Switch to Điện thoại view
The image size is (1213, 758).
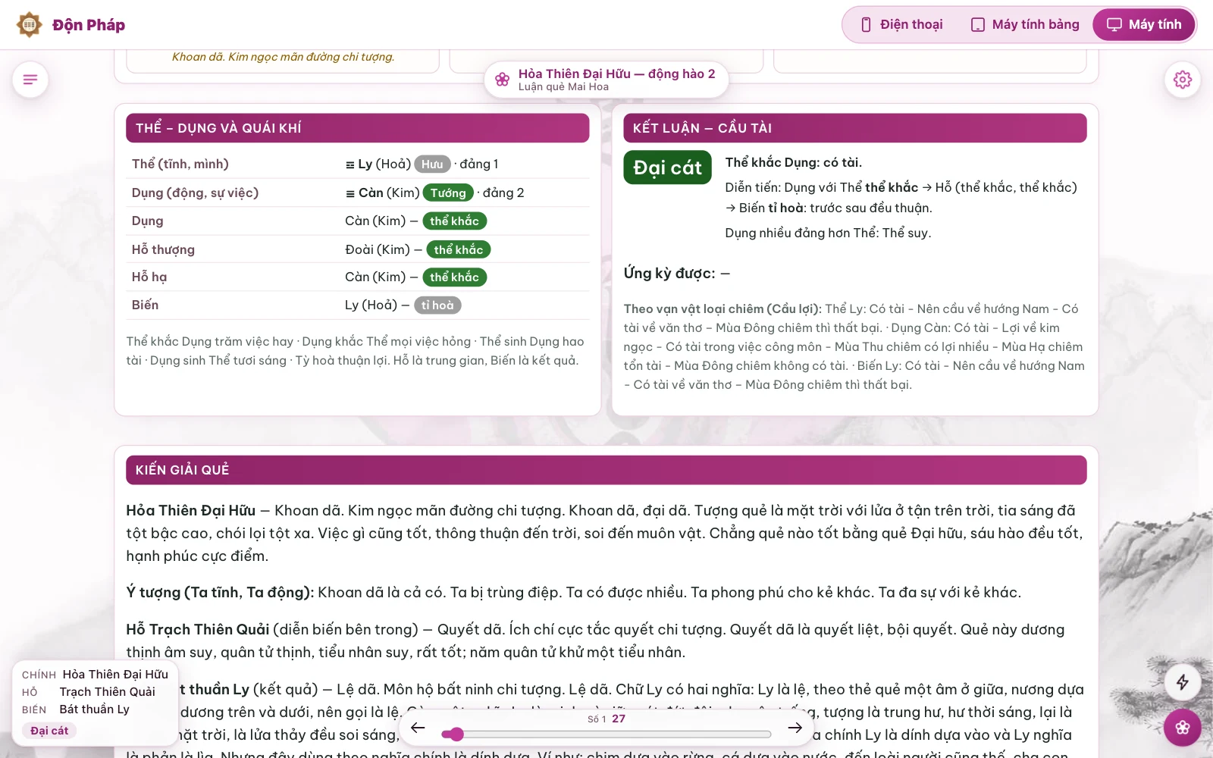coord(901,25)
